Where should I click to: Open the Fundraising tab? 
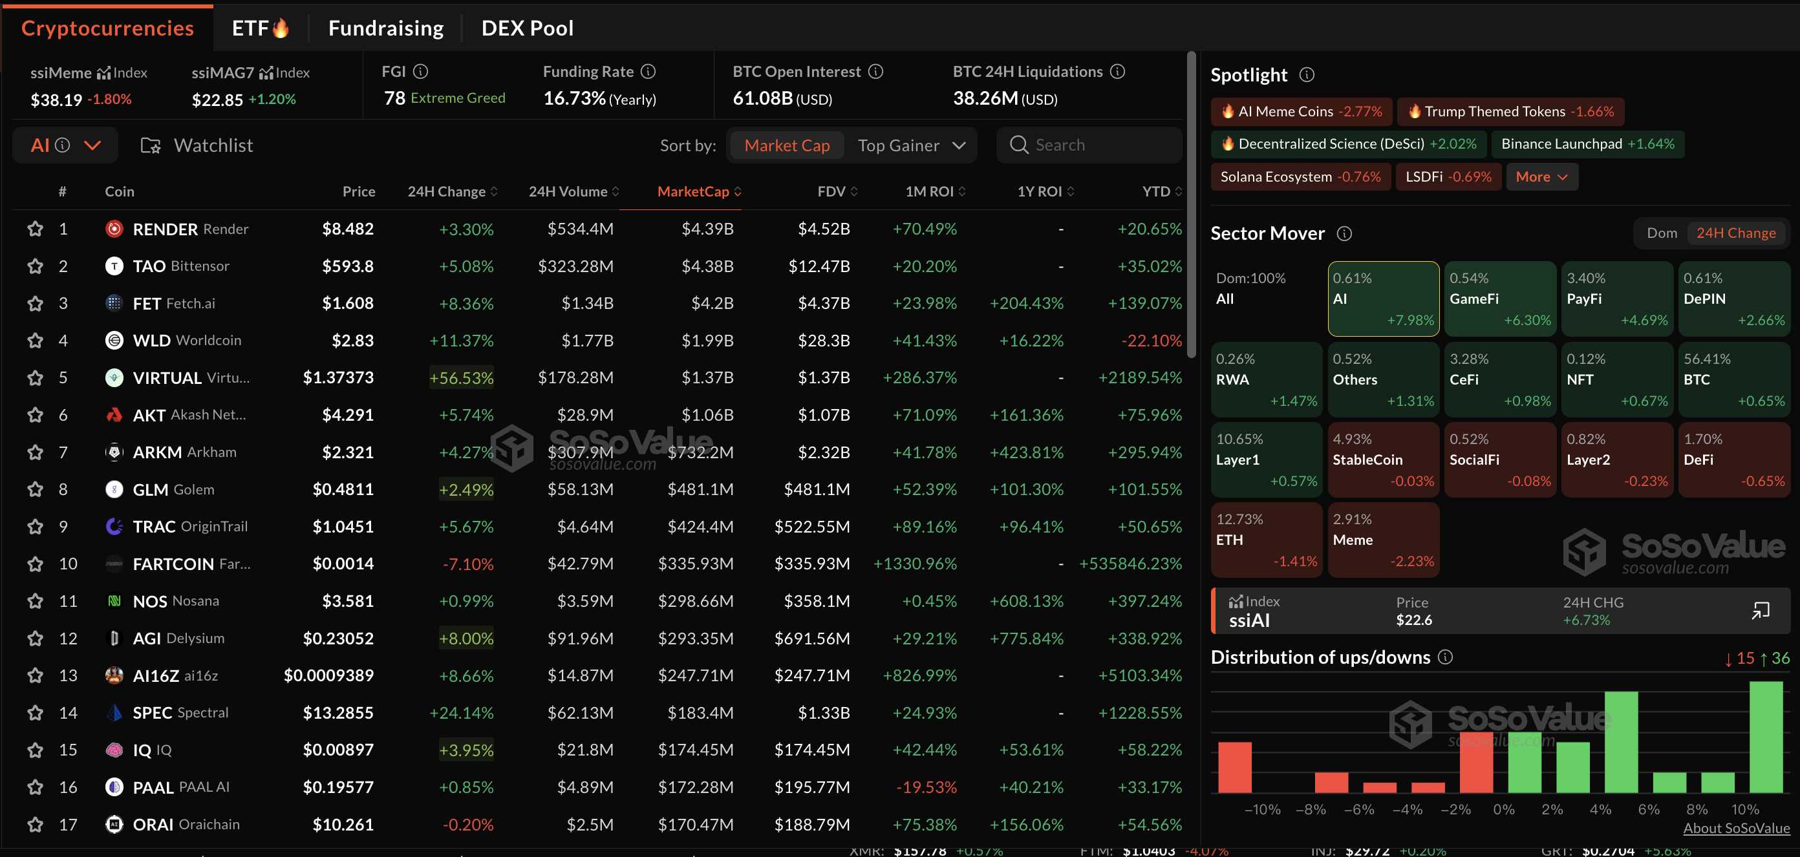tap(386, 28)
